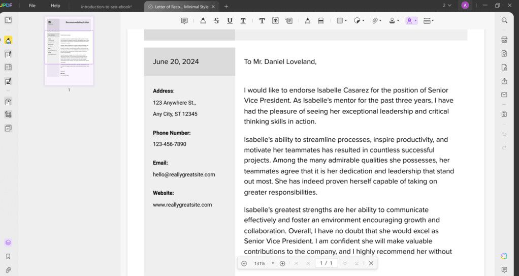Open the bookmark panel in sidebar

pos(8,257)
